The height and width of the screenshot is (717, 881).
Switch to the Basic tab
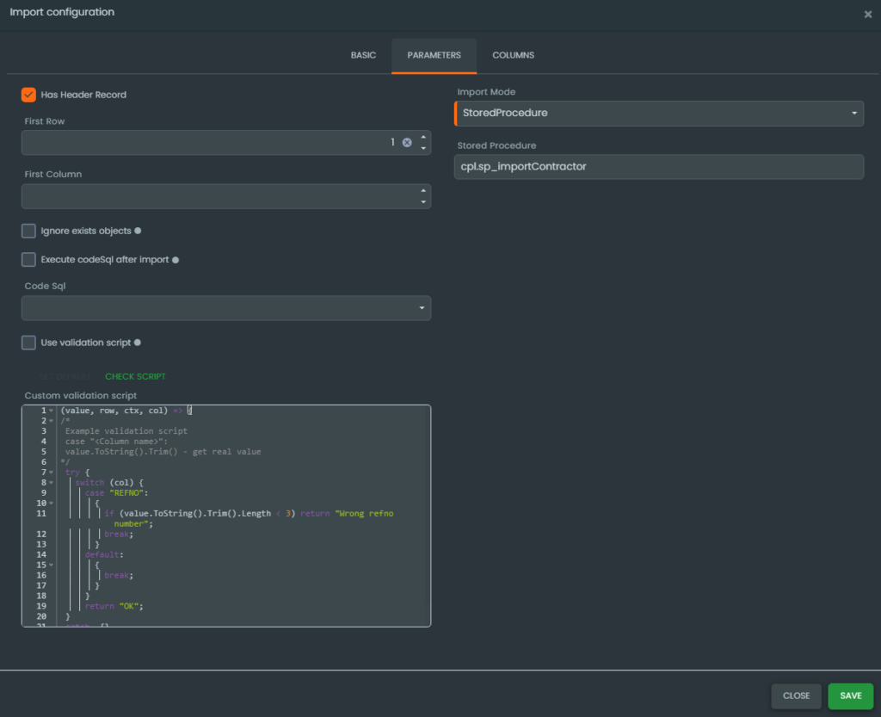(363, 55)
